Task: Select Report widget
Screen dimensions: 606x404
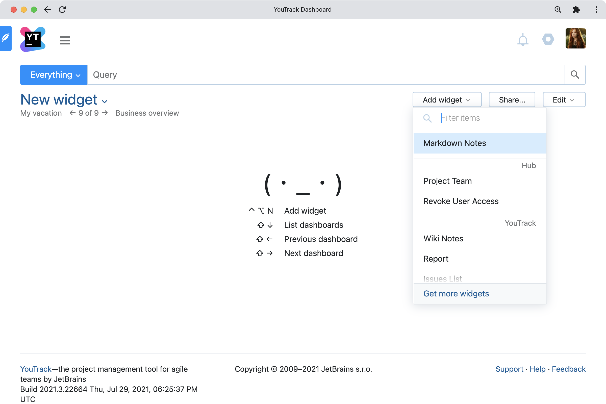Action: point(480,259)
